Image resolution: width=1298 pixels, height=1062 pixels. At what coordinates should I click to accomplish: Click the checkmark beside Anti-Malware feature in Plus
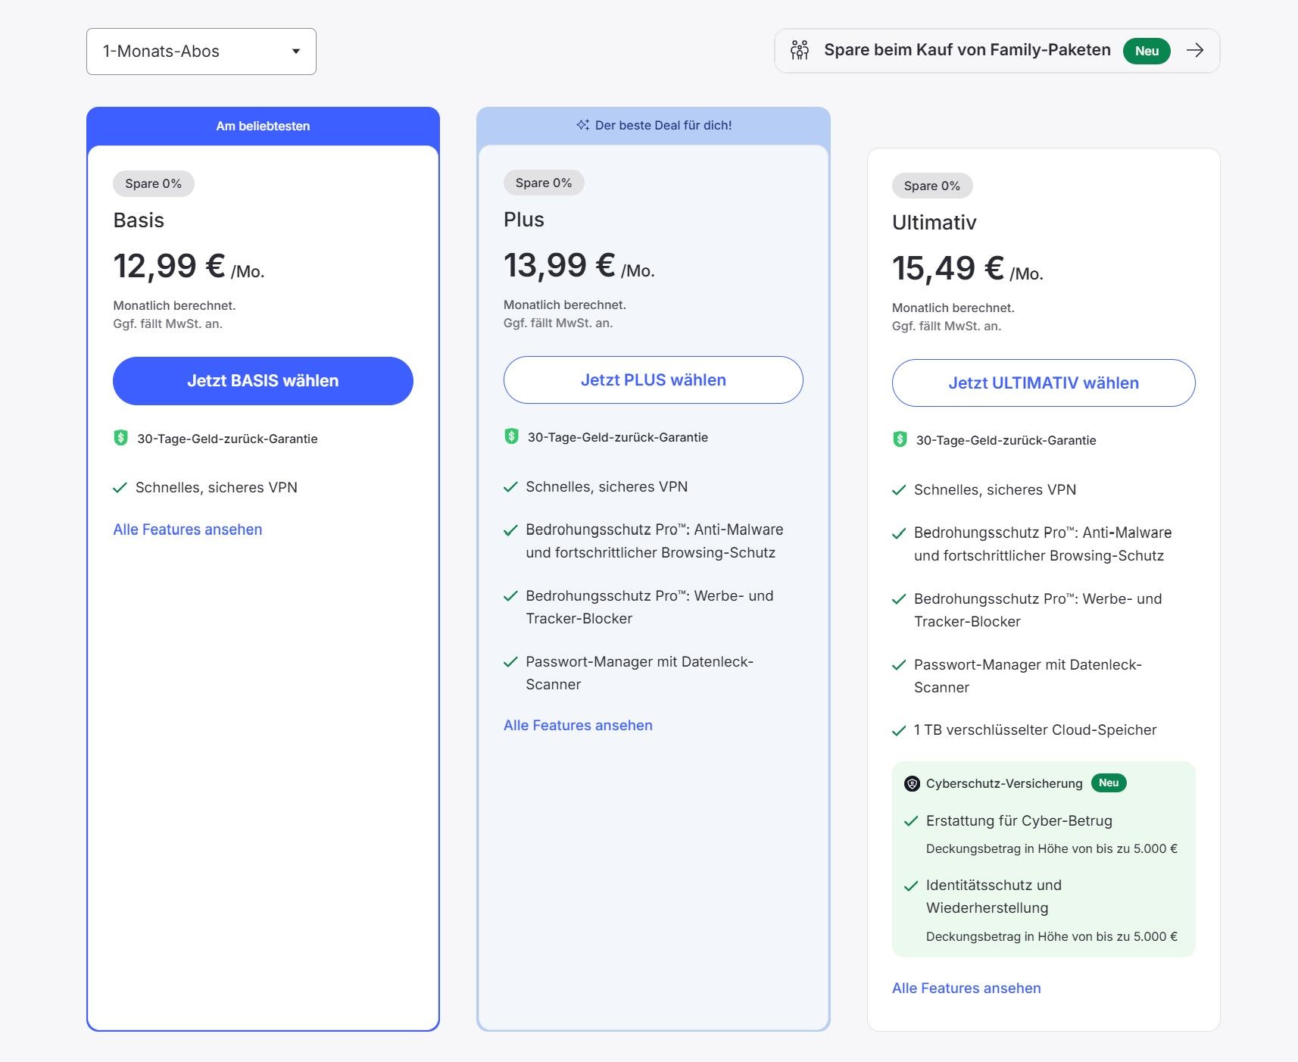(x=510, y=530)
